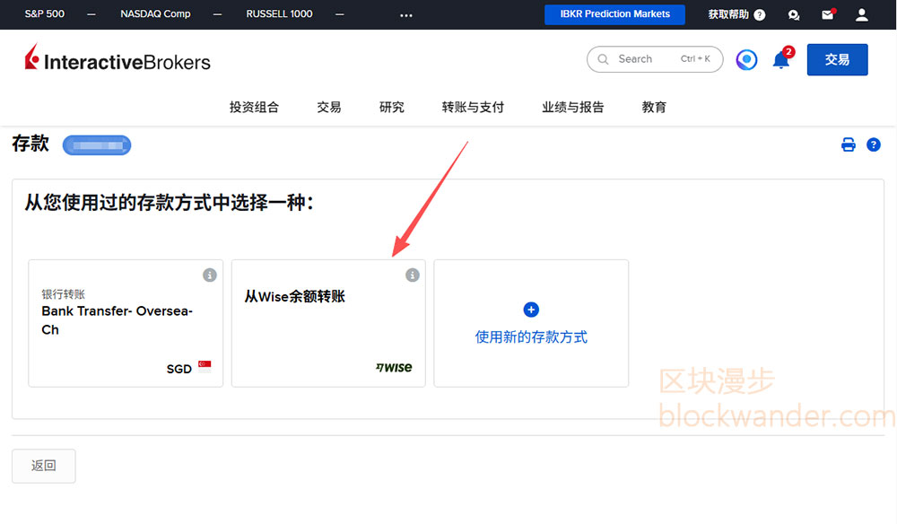
Task: Select the Bank Transfer- Oversea-Ch card
Action: (126, 323)
